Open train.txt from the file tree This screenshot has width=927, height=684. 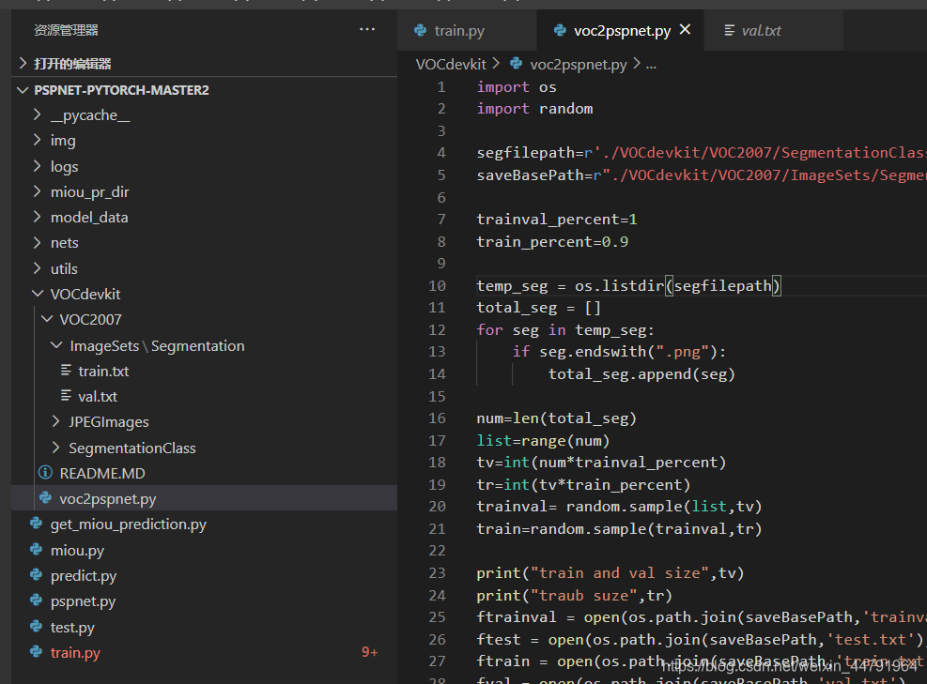point(103,371)
